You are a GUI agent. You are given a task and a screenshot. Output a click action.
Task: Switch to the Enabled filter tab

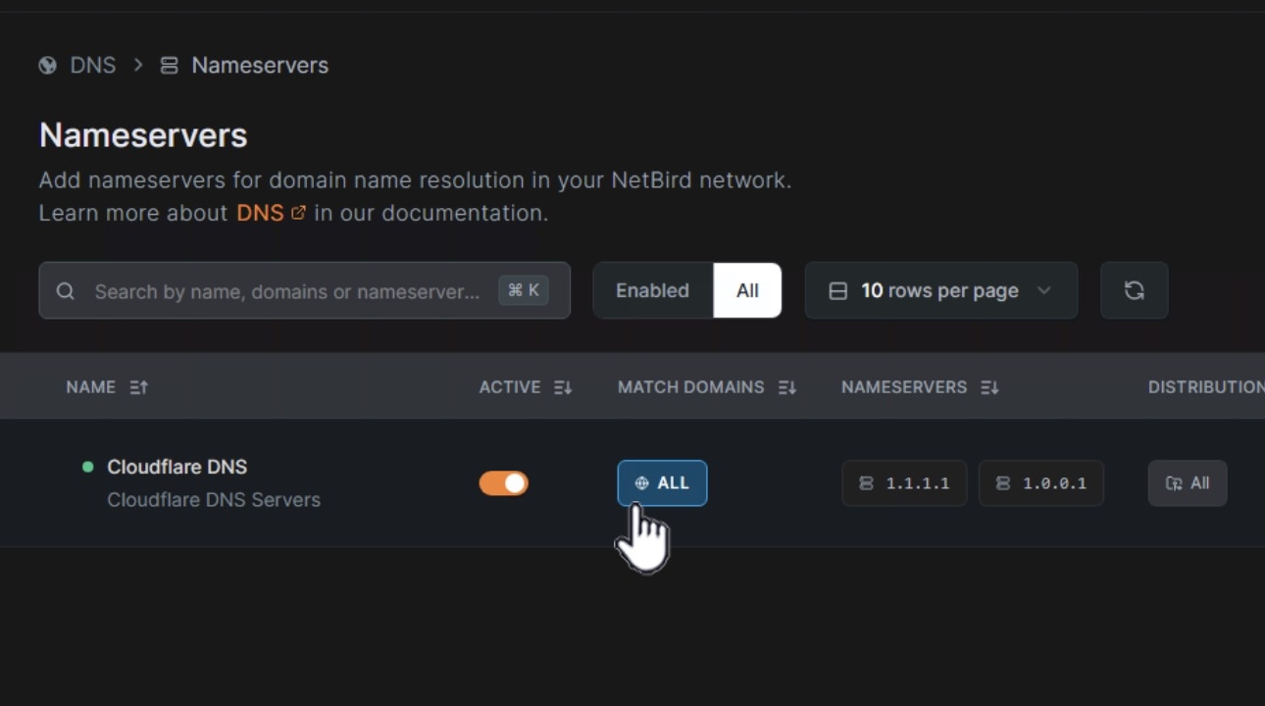tap(653, 290)
